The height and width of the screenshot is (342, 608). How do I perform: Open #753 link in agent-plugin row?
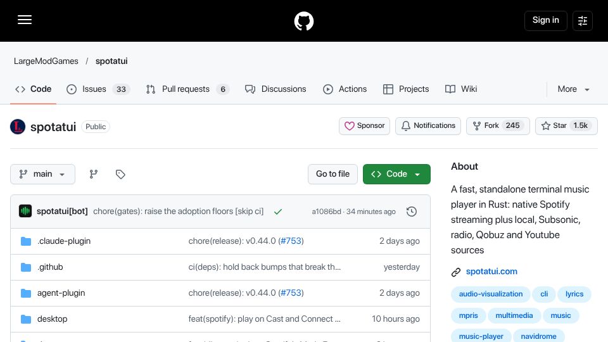[291, 293]
